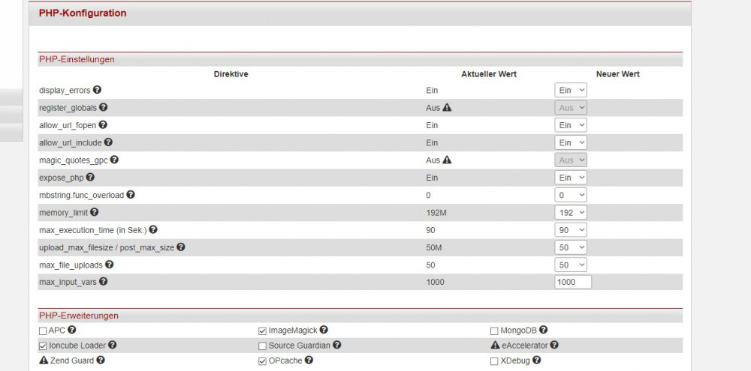This screenshot has width=751, height=371.
Task: Open the max_execution_time dropdown
Action: point(571,230)
